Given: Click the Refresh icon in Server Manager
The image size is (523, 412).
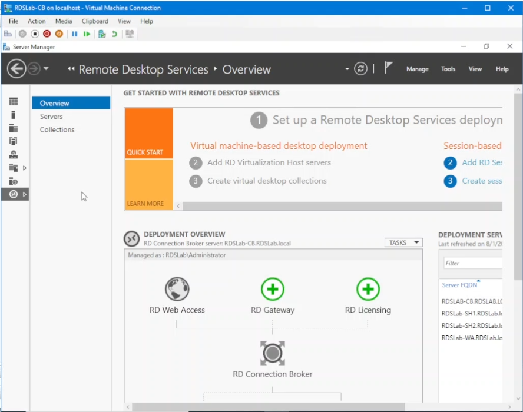Looking at the screenshot, I should click(x=360, y=68).
